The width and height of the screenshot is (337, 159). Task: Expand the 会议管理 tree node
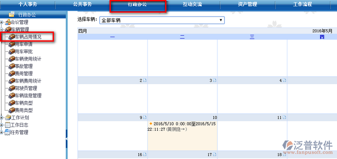(x=2, y=22)
